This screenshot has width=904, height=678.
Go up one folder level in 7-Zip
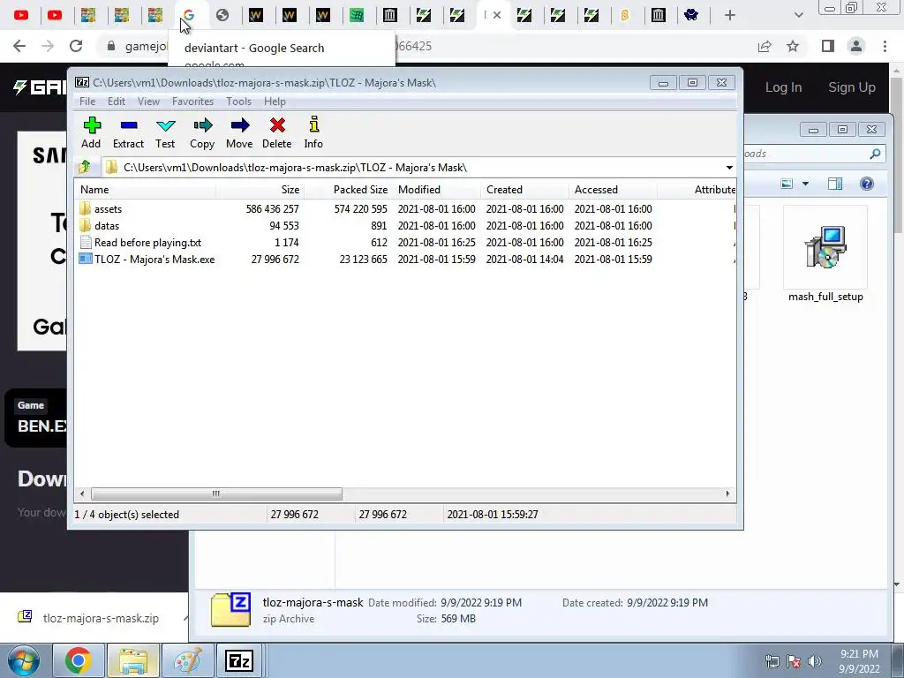(x=85, y=167)
